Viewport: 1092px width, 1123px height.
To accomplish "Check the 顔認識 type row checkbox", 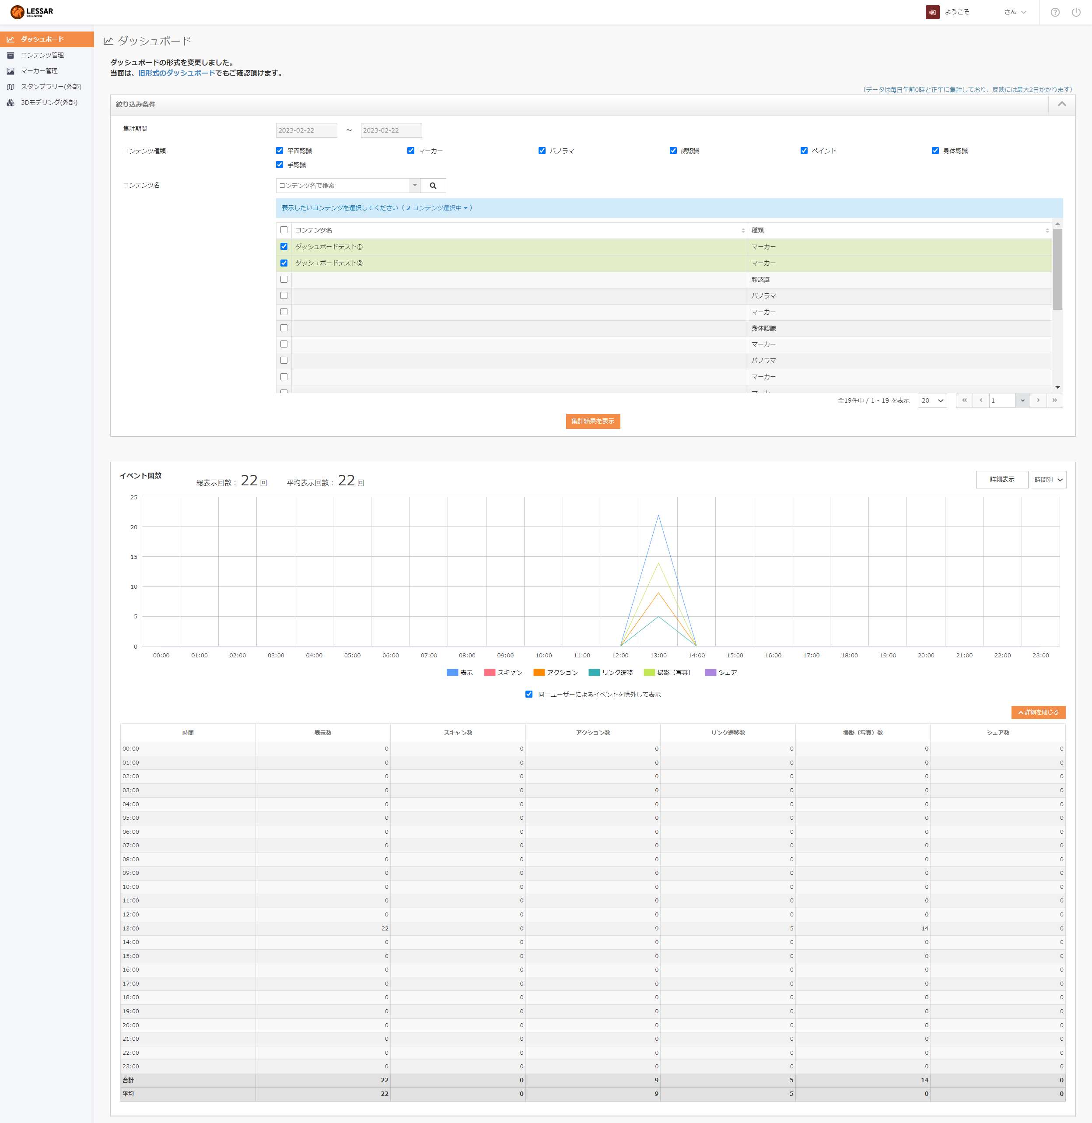I will [x=284, y=280].
